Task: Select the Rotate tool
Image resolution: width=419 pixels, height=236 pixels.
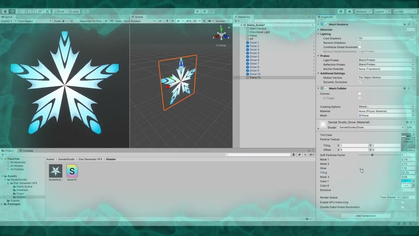Action: (x=19, y=11)
